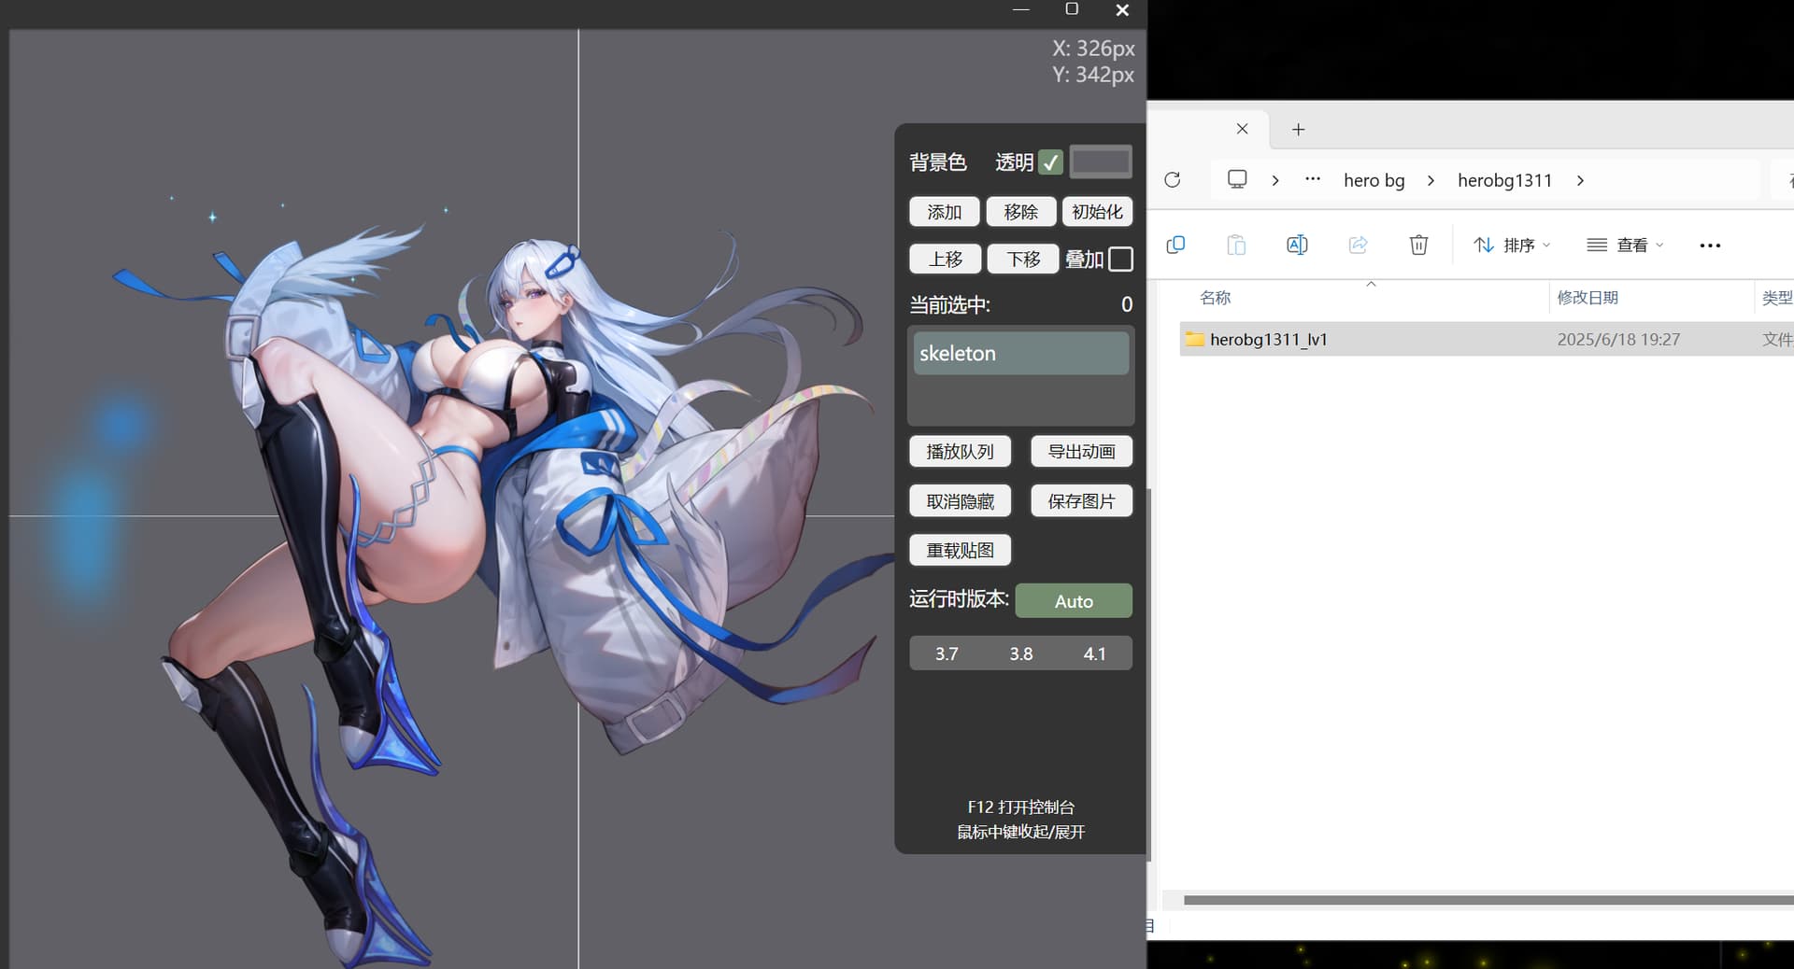This screenshot has height=969, width=1794.
Task: Click the Rename icon in Explorer toolbar
Action: click(1297, 245)
